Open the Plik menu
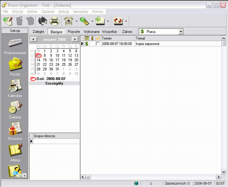Screen dimensions: 228x187 tap(6, 12)
